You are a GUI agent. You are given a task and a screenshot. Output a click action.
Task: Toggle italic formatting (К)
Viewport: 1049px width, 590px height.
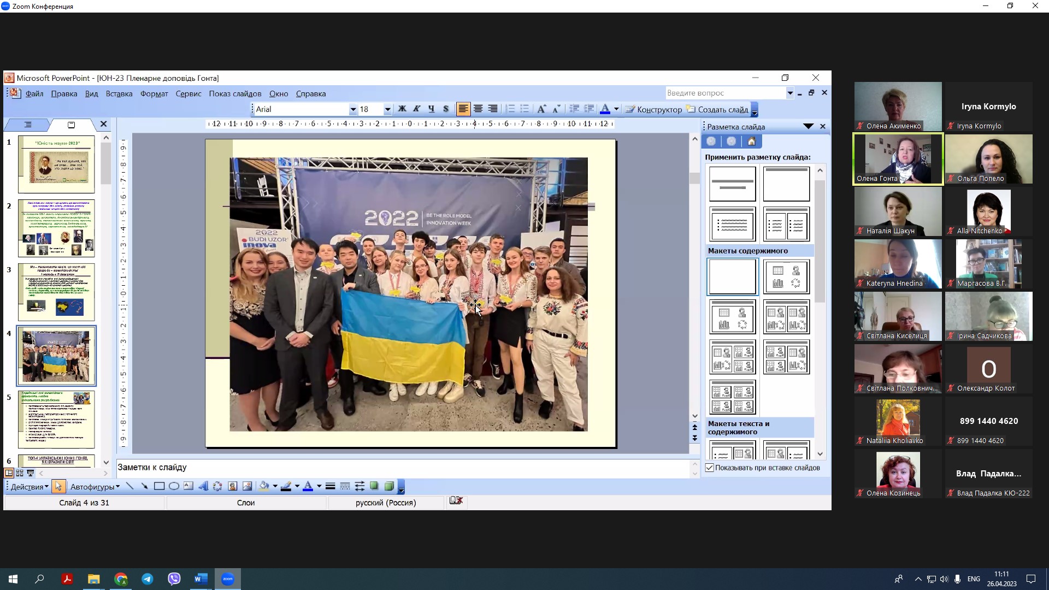(x=416, y=109)
